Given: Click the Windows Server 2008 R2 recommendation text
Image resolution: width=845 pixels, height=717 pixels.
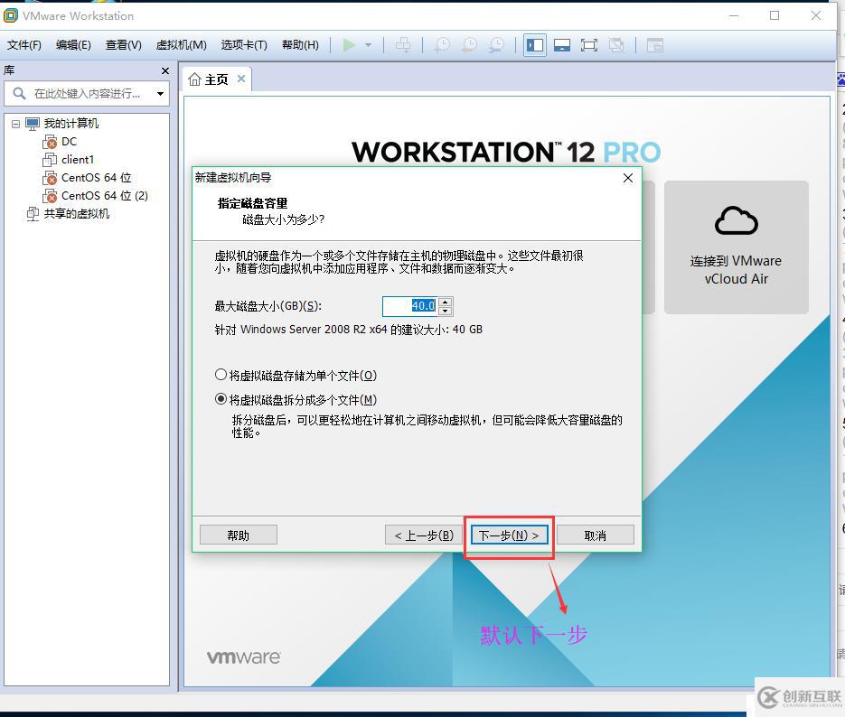Looking at the screenshot, I should 349,330.
